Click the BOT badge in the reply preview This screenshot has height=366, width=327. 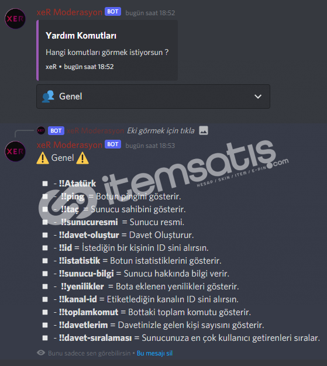(56, 131)
